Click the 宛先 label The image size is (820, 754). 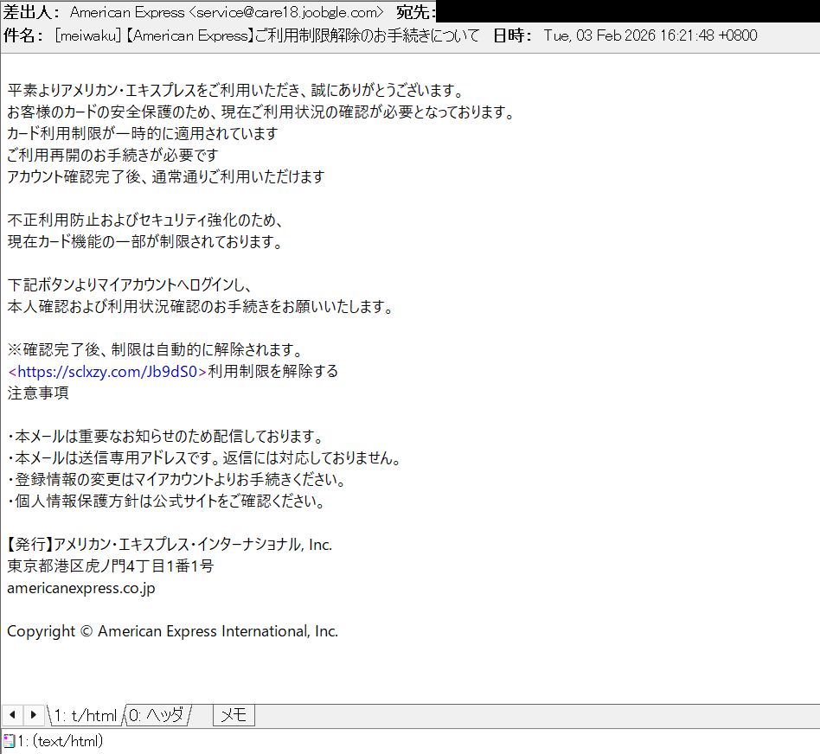pos(416,12)
